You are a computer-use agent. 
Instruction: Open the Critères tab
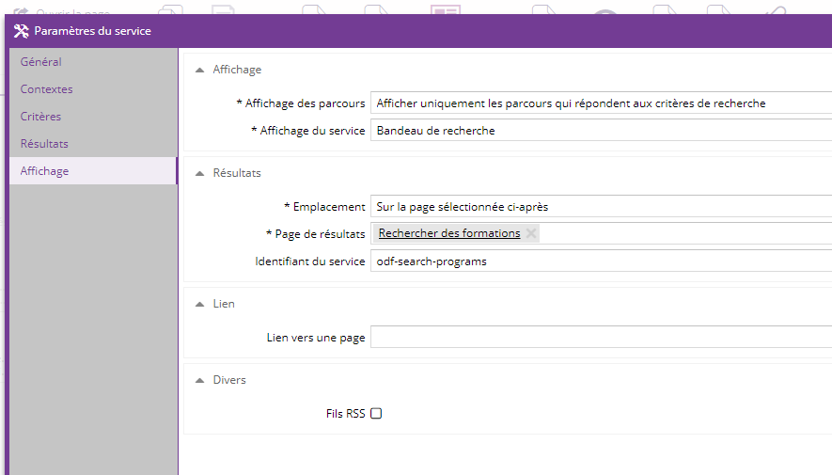pos(41,117)
